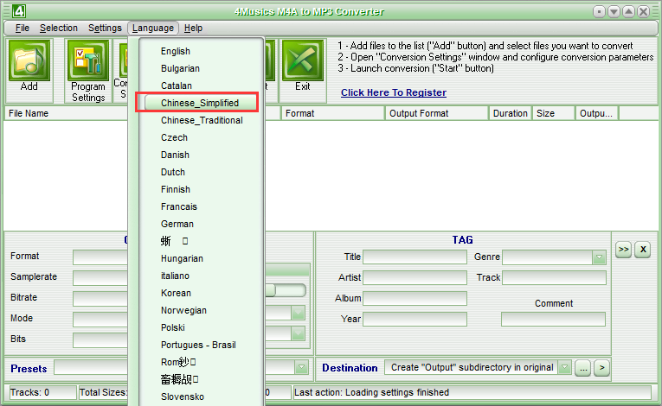Click the Track tag input field
Screen dimensions: 662x406
554,277
